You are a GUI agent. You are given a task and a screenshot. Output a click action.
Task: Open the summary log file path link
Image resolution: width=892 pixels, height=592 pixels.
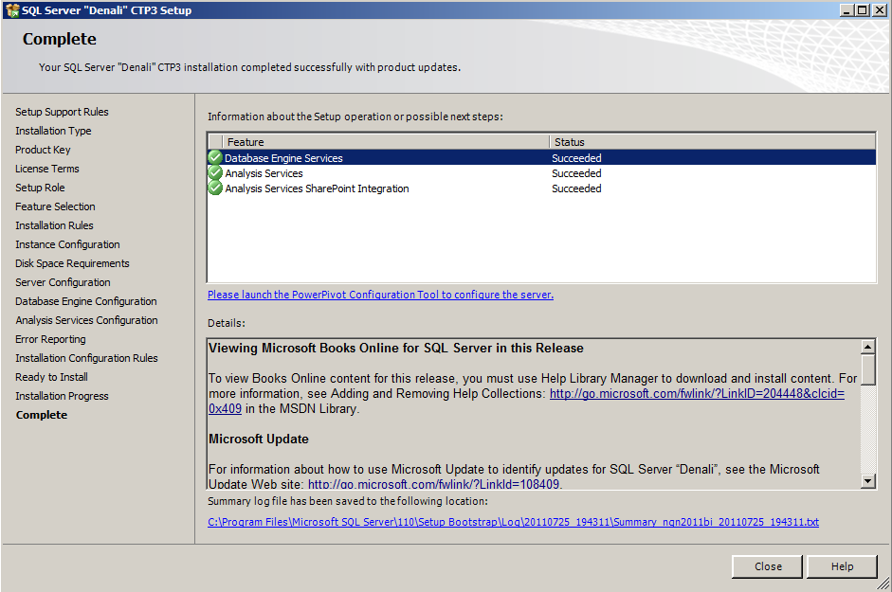click(x=513, y=522)
